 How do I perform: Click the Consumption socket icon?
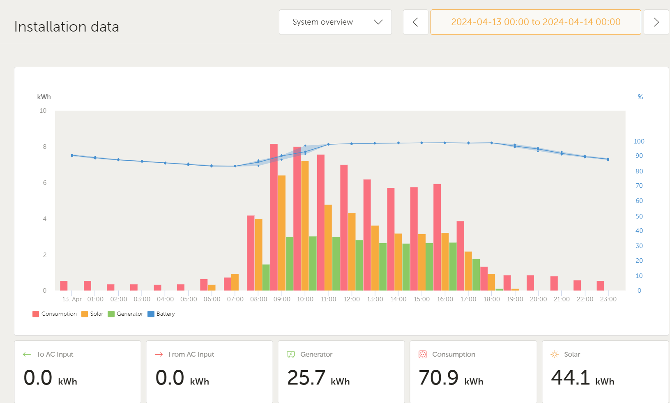tap(423, 355)
